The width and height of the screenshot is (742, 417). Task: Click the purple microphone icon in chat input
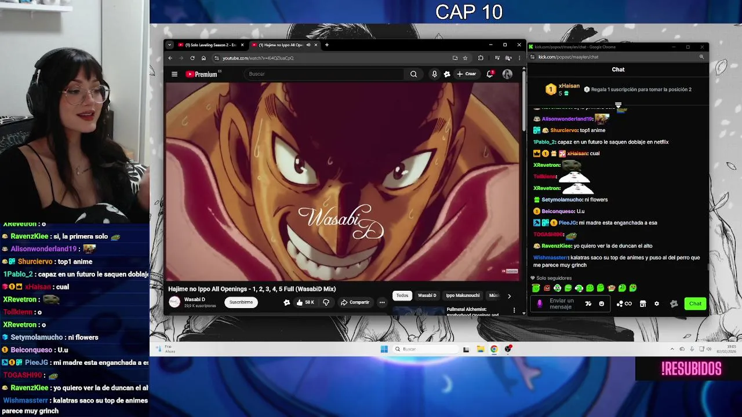(540, 303)
